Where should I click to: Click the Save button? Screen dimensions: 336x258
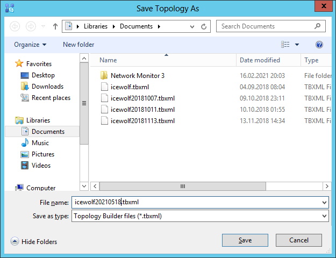pos(245,240)
